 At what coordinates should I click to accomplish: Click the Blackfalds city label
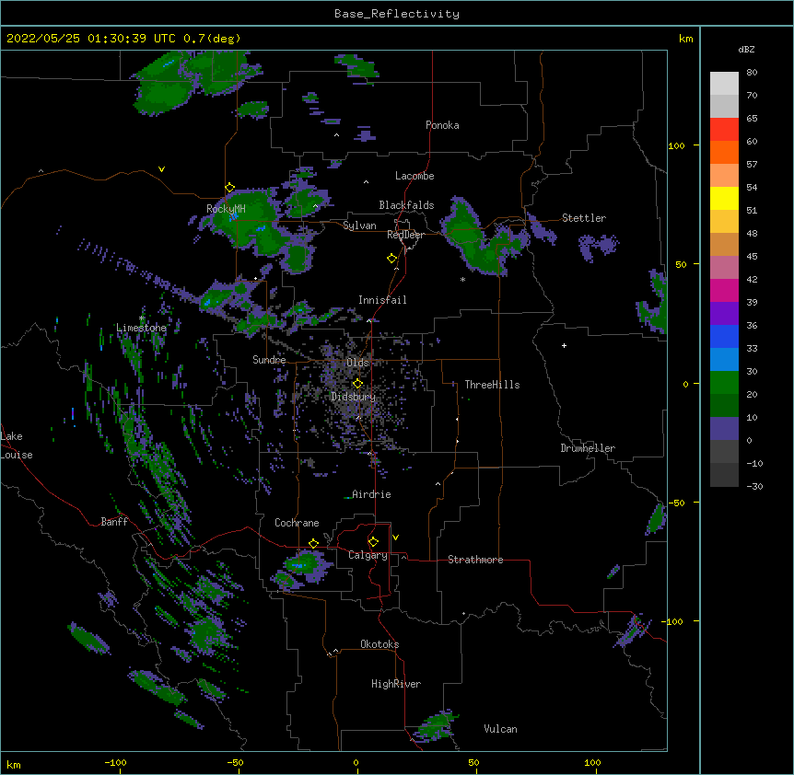click(406, 205)
